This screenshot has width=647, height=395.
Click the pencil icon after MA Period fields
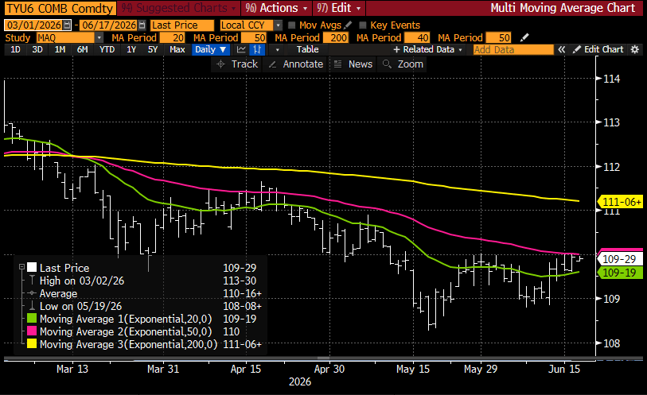pyautogui.click(x=524, y=38)
